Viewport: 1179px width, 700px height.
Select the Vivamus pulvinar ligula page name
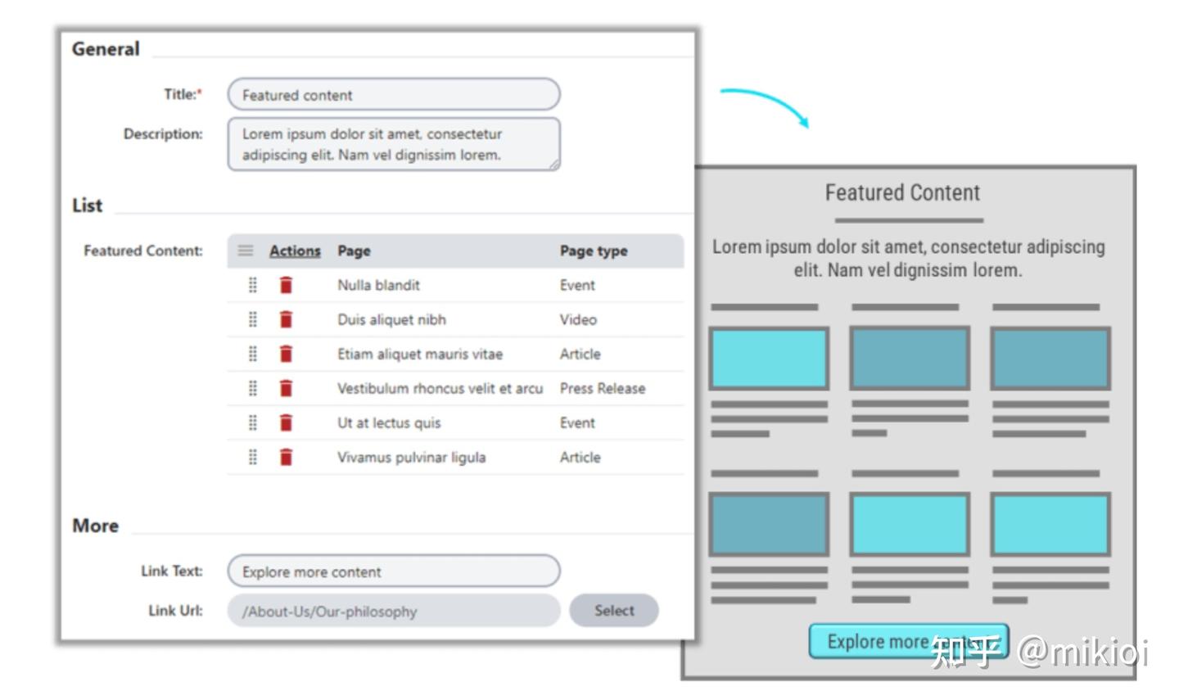click(411, 457)
